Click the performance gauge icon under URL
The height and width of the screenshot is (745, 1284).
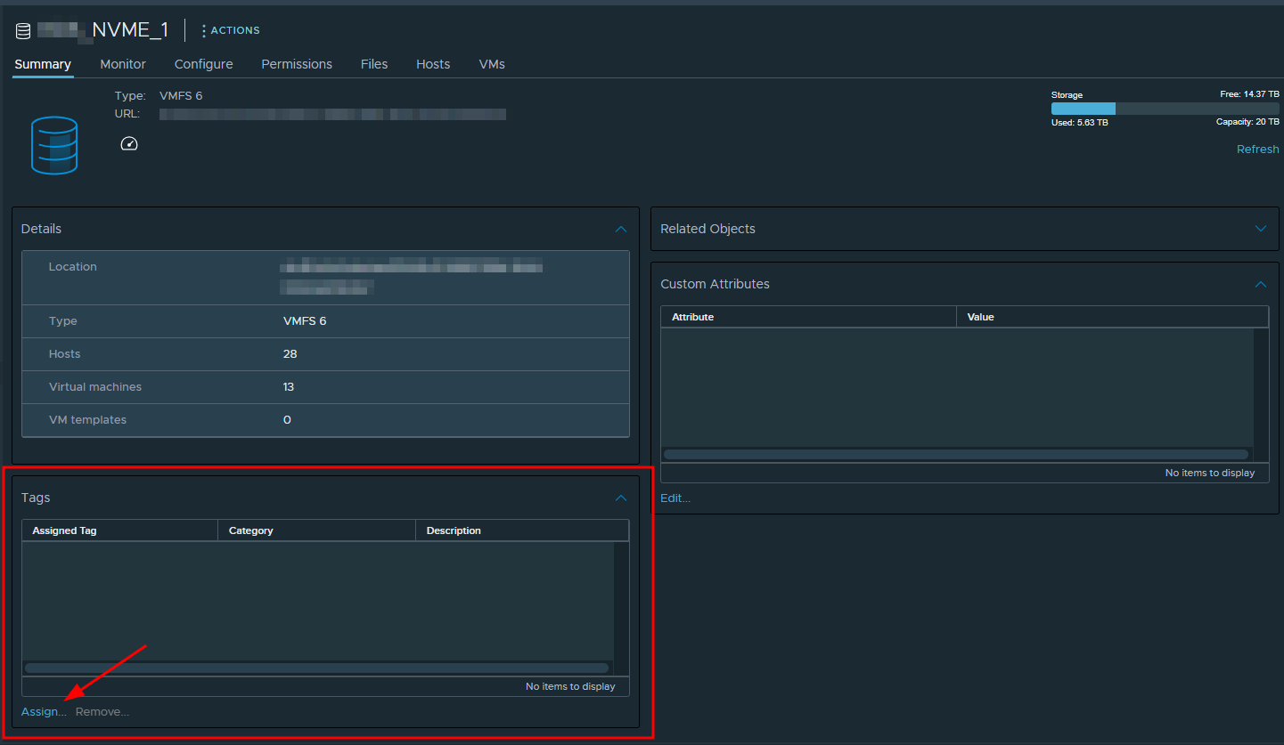click(x=129, y=143)
